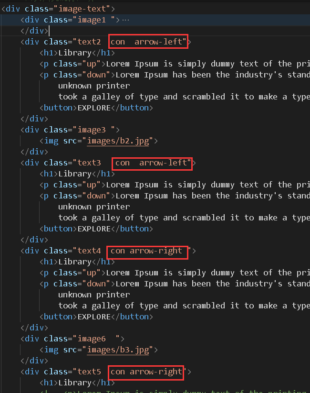Click the img tag inside image6 div
This screenshot has height=393, width=310.
tap(52, 349)
